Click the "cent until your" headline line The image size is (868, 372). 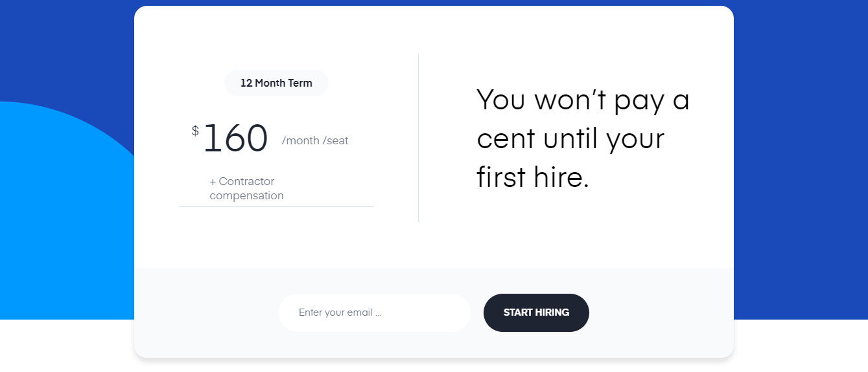(x=570, y=138)
